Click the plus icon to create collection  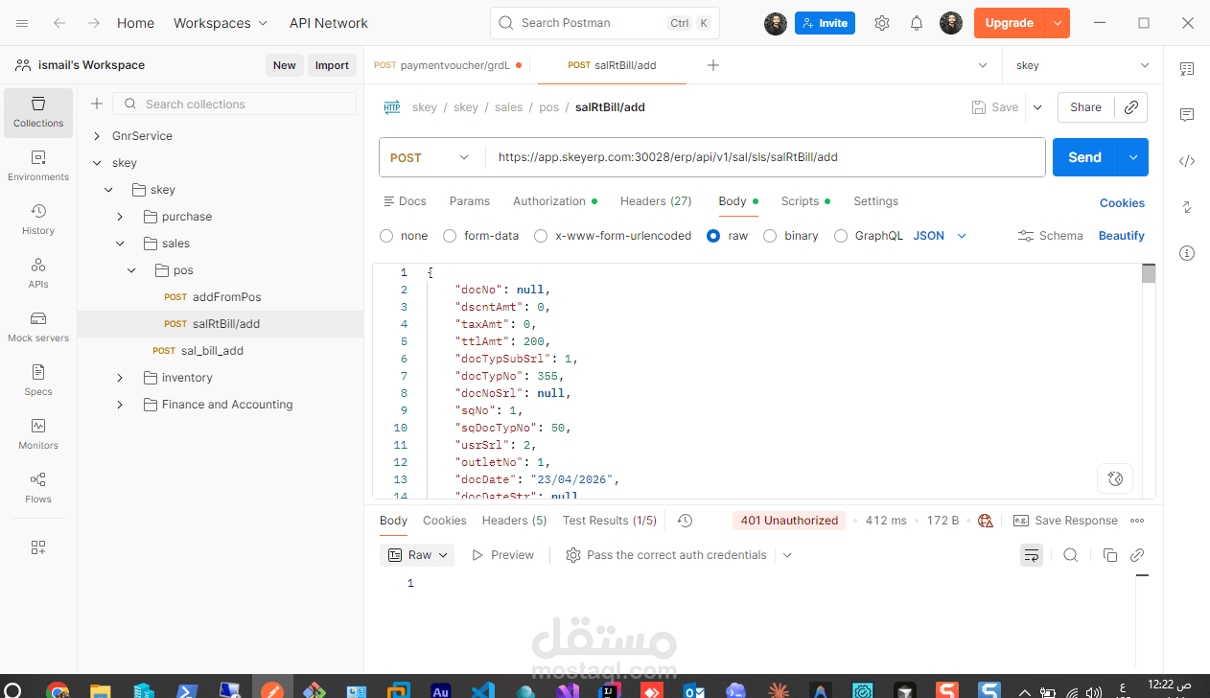pyautogui.click(x=97, y=104)
